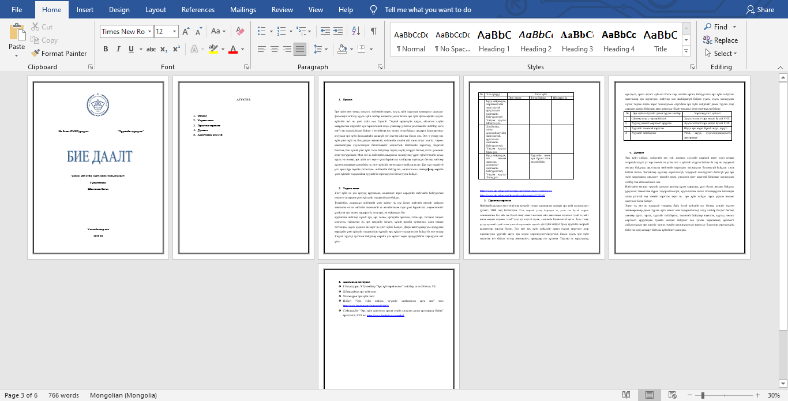Click the zoom slider handle
788x401 pixels.
[702, 395]
